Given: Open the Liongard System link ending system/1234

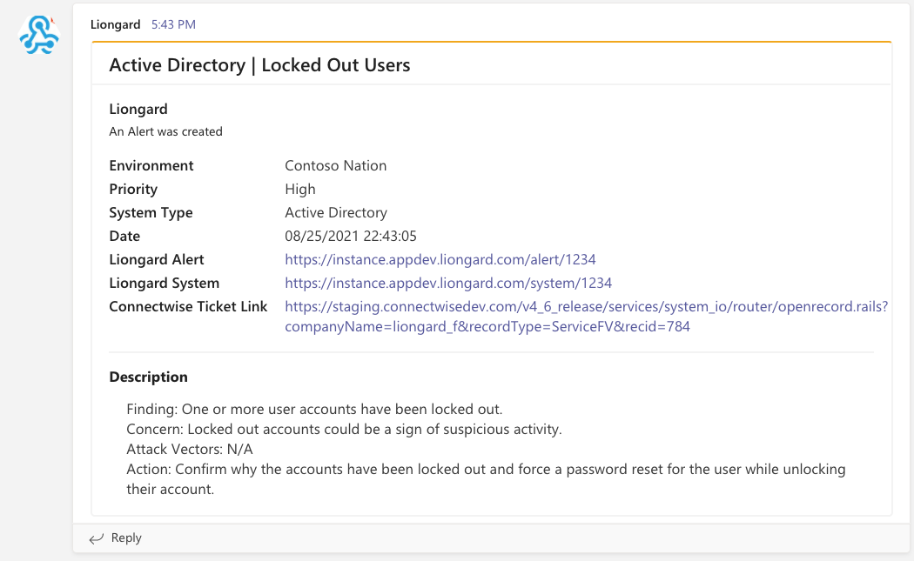Looking at the screenshot, I should [448, 283].
